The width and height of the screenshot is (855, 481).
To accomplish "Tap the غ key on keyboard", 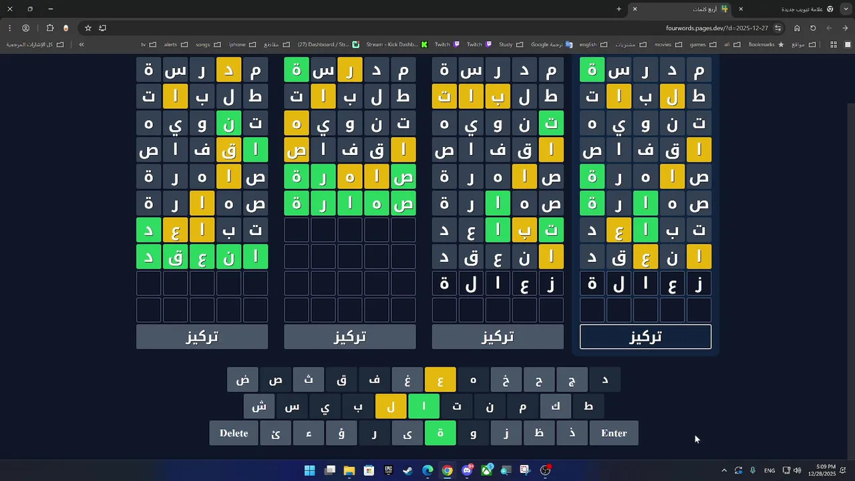I will 407,380.
